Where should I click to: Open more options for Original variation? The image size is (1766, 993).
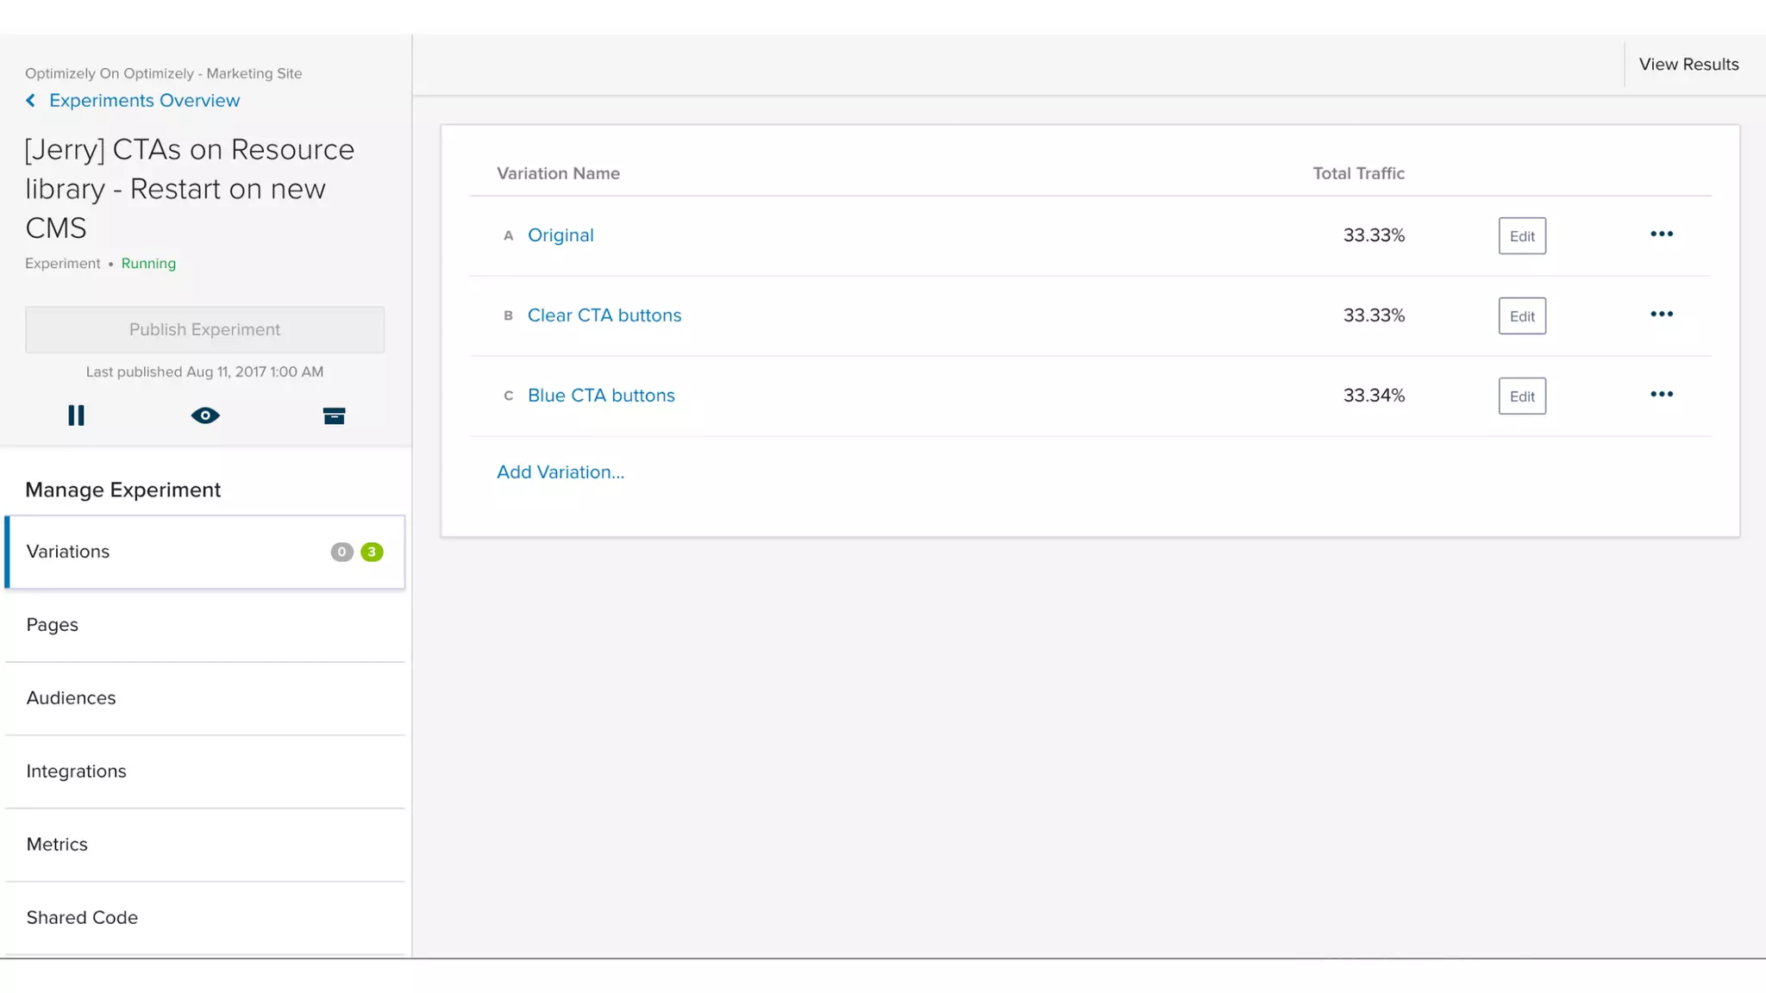tap(1661, 234)
